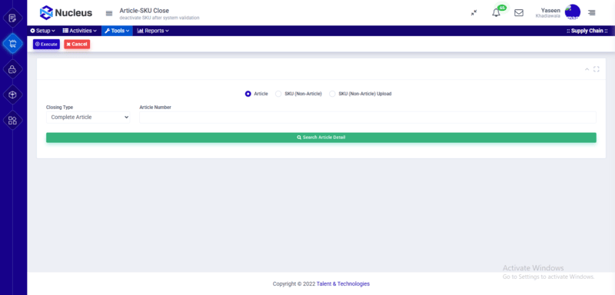Collapse the panel with the up chevron
The image size is (615, 295).
(x=587, y=69)
